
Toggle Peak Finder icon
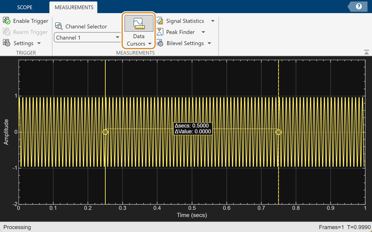[159, 32]
